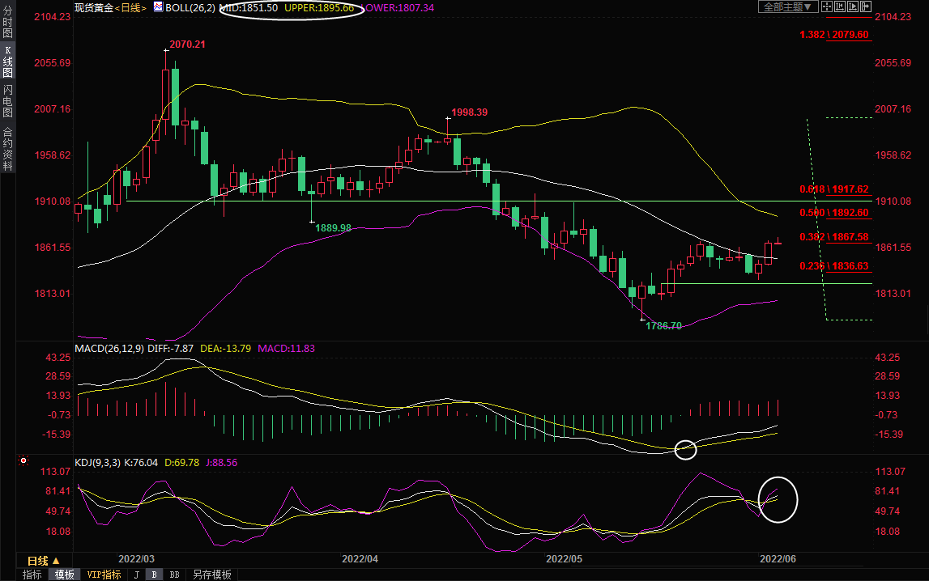Expand the 日线 period selector

click(x=43, y=561)
